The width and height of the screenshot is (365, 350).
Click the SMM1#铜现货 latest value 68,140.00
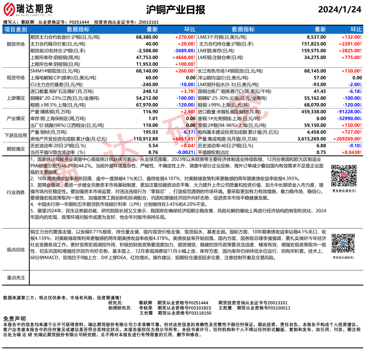(x=147, y=71)
